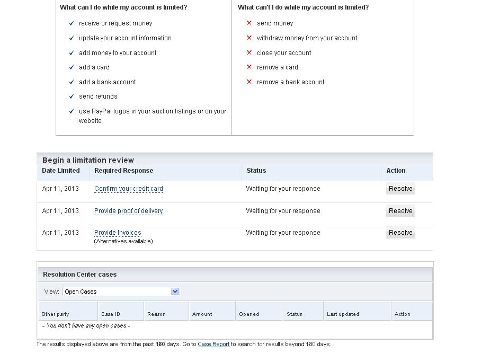The height and width of the screenshot is (353, 481).
Task: Click the red X beside 'remove a bank account'
Action: pyautogui.click(x=249, y=82)
